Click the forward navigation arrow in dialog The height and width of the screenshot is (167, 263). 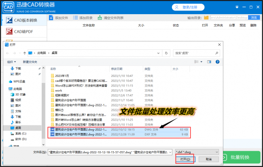15,53
